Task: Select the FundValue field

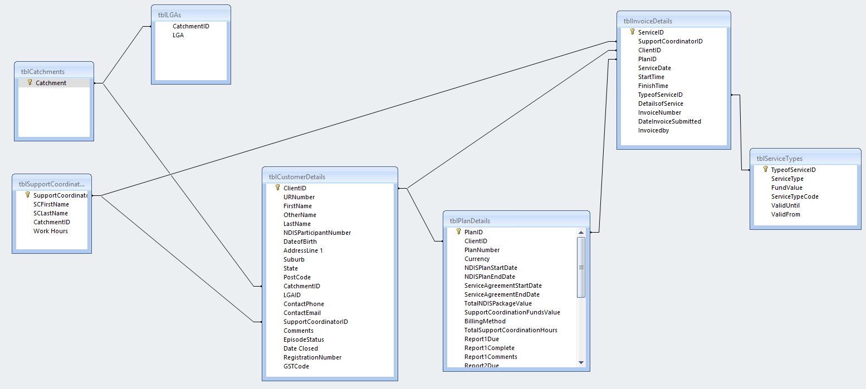Action: [787, 188]
